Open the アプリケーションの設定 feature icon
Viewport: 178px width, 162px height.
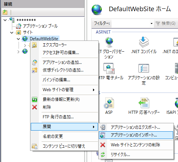[x=144, y=68]
